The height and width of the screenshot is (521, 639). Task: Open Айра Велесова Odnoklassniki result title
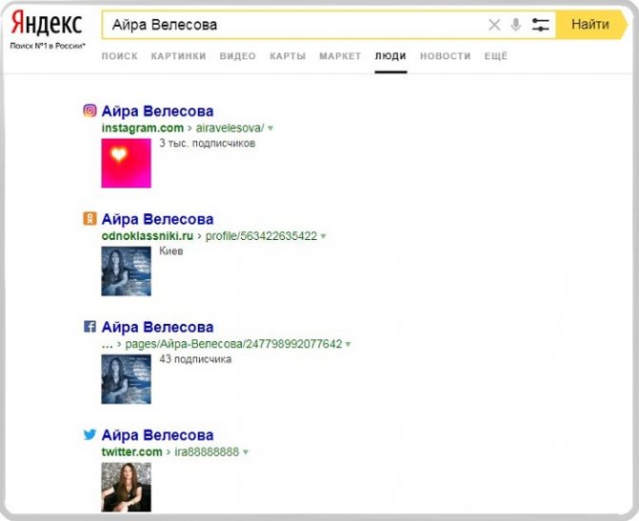[x=157, y=219]
